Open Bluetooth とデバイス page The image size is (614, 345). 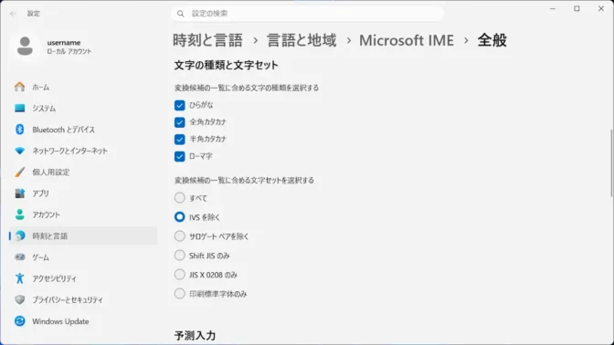click(x=83, y=130)
